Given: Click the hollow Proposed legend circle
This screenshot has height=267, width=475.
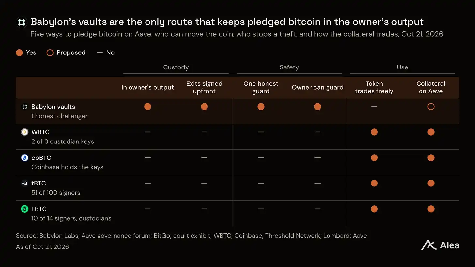Looking at the screenshot, I should 50,52.
